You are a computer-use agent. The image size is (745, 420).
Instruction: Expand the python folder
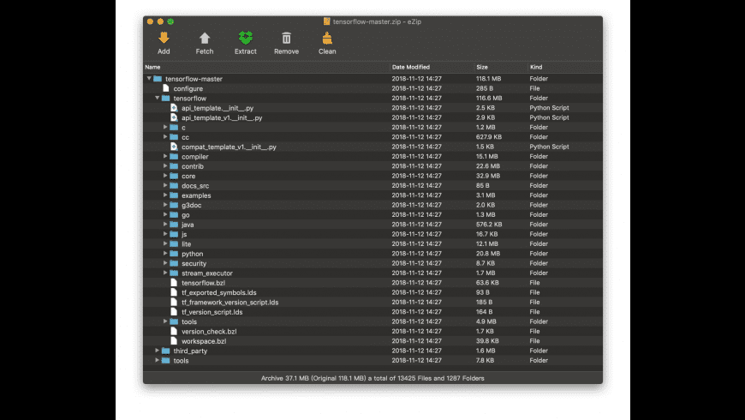pos(165,254)
